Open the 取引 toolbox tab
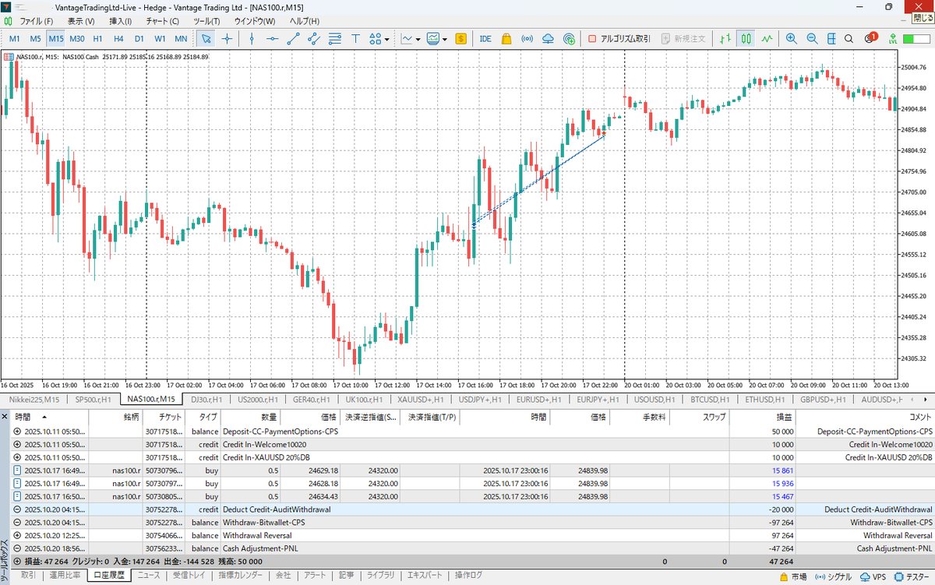The height and width of the screenshot is (585, 935). point(28,575)
